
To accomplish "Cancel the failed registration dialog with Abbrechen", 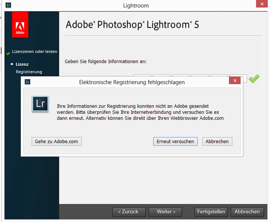I will pos(217,141).
